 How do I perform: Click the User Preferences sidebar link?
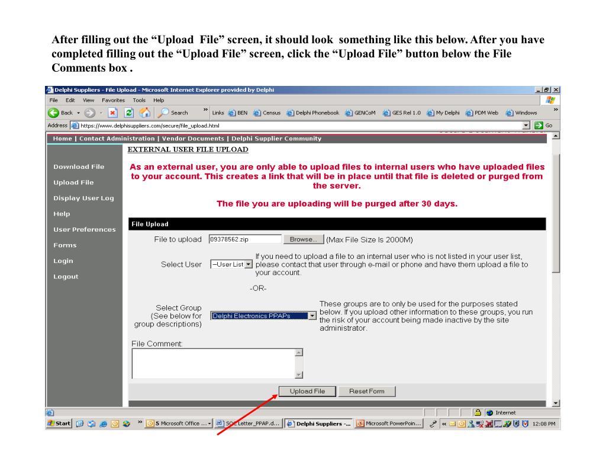pos(84,229)
